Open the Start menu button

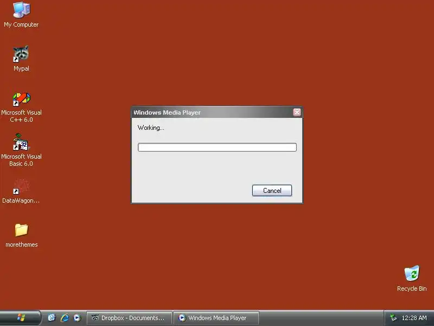click(21, 318)
